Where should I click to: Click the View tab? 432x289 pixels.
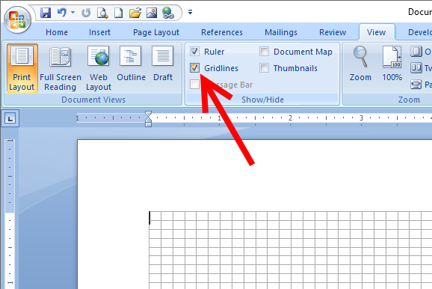(377, 32)
